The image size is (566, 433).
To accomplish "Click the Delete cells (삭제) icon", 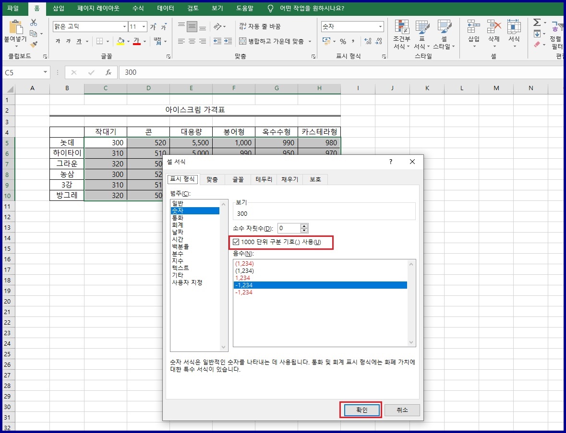I will pyautogui.click(x=494, y=34).
